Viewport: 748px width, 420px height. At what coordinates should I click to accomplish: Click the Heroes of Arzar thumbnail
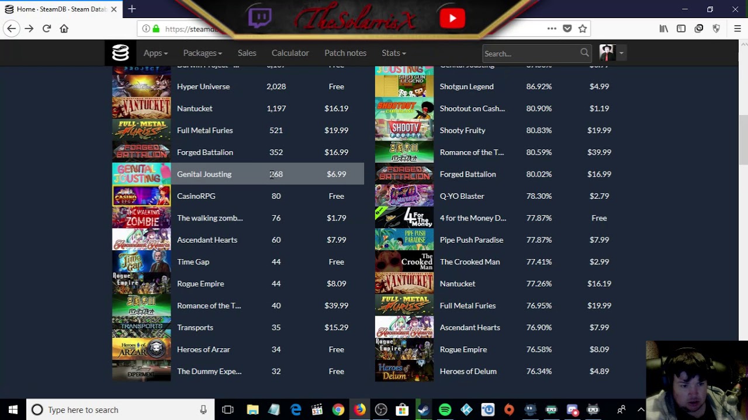(x=141, y=349)
